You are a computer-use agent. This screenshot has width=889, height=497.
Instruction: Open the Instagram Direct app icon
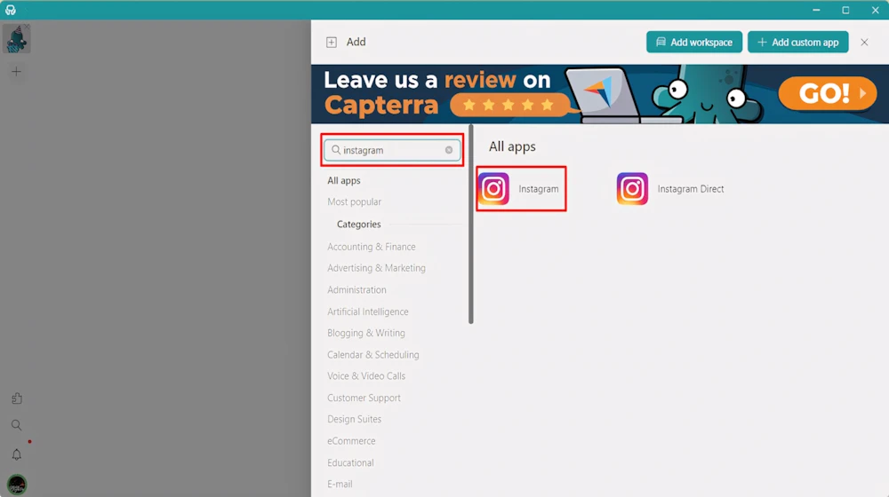632,188
